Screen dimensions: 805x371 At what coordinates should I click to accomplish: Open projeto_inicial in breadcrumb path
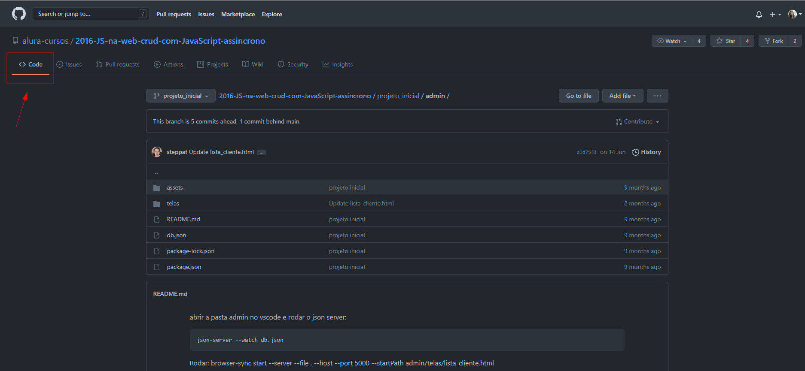click(398, 96)
